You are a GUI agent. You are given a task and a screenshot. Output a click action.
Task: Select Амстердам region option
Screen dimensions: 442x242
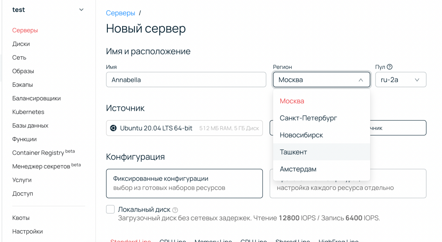(x=298, y=169)
